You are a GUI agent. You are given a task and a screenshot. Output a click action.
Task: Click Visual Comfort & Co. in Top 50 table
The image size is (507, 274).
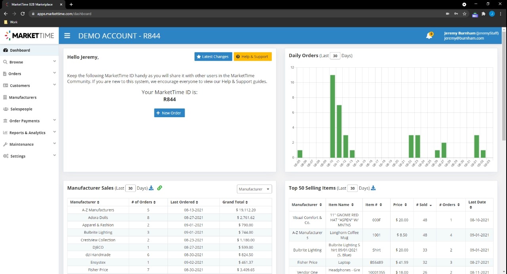(307, 220)
